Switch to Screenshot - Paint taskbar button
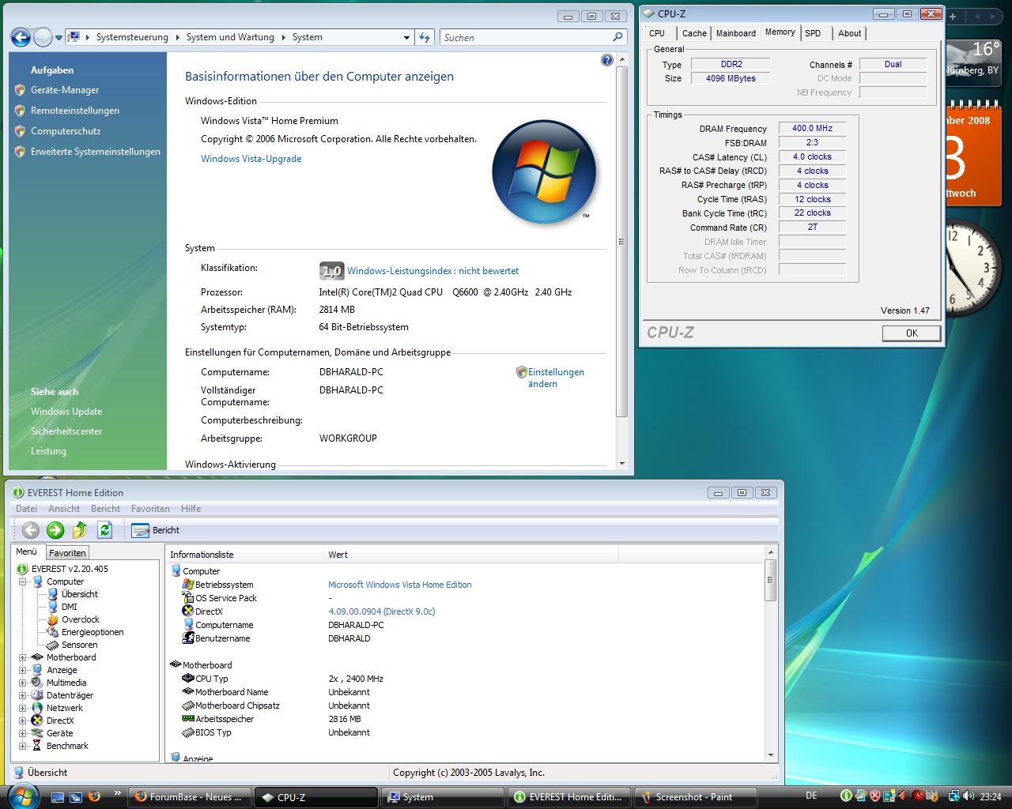The height and width of the screenshot is (809, 1012). click(694, 797)
